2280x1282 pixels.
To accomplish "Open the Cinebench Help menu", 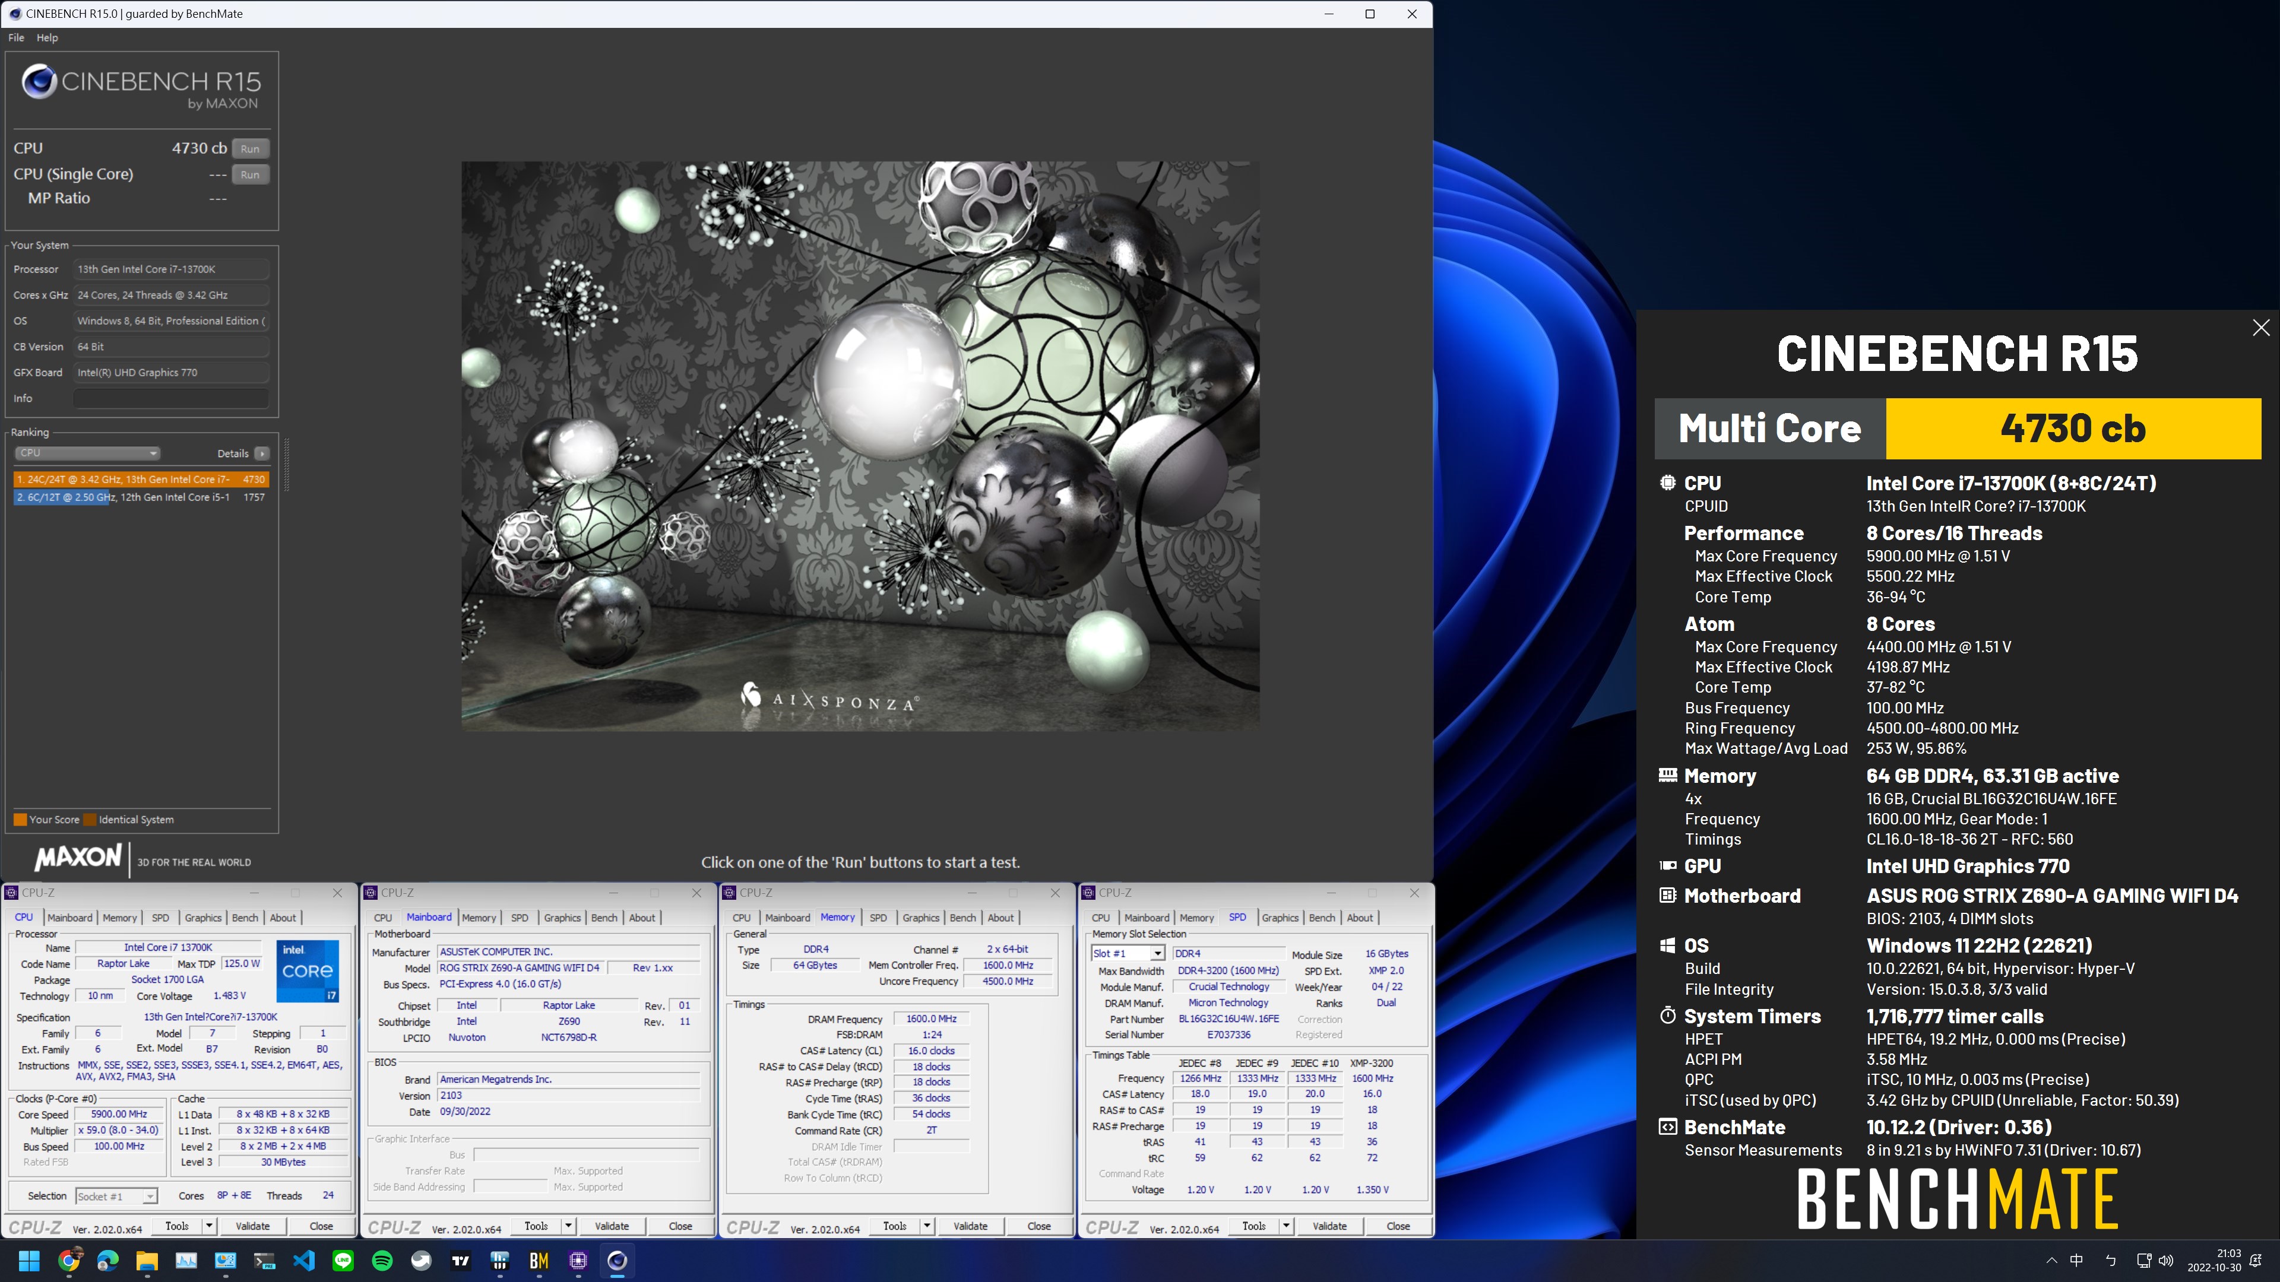I will point(47,38).
